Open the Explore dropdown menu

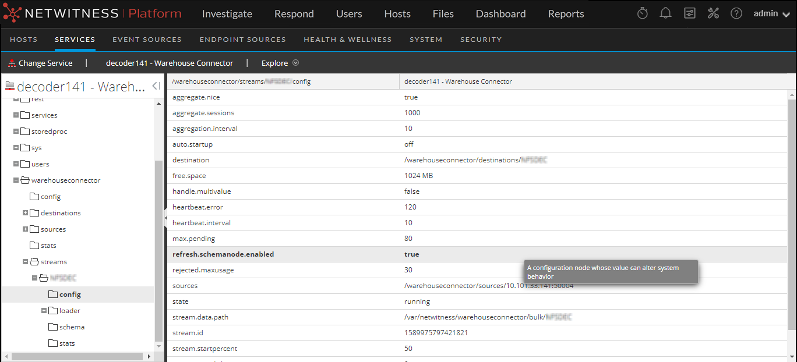tap(280, 63)
